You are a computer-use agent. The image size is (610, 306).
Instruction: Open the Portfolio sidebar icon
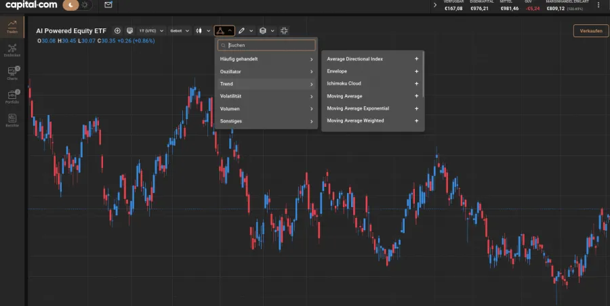click(x=12, y=96)
